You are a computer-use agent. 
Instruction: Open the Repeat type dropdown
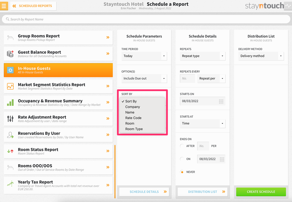click(x=202, y=56)
